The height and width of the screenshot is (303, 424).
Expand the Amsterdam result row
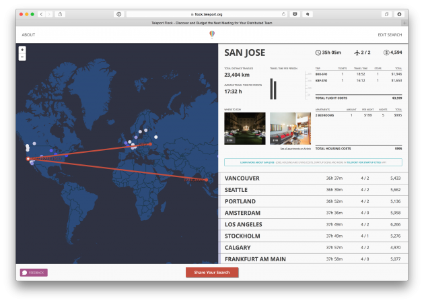coord(313,213)
